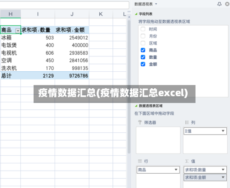Click the rows icon beside 行
The width and height of the screenshot is (230, 188).
coord(140,161)
